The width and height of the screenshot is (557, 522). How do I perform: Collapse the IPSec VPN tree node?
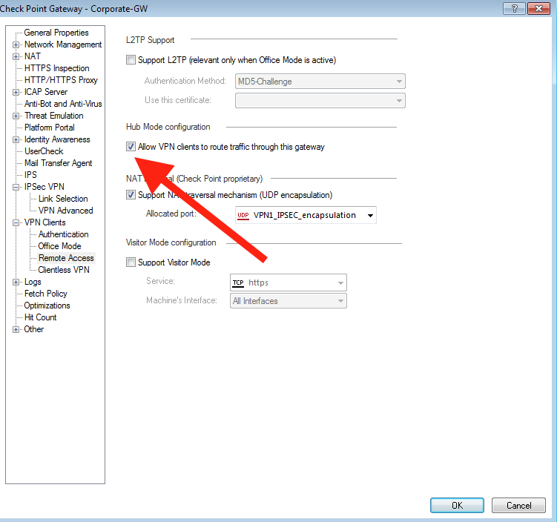click(x=16, y=187)
